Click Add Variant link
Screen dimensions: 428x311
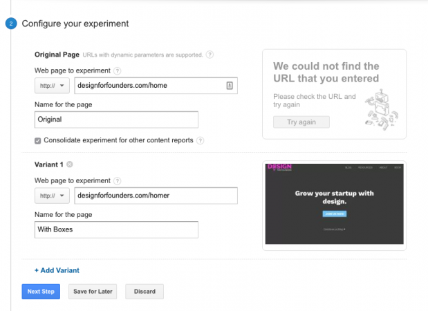(57, 270)
